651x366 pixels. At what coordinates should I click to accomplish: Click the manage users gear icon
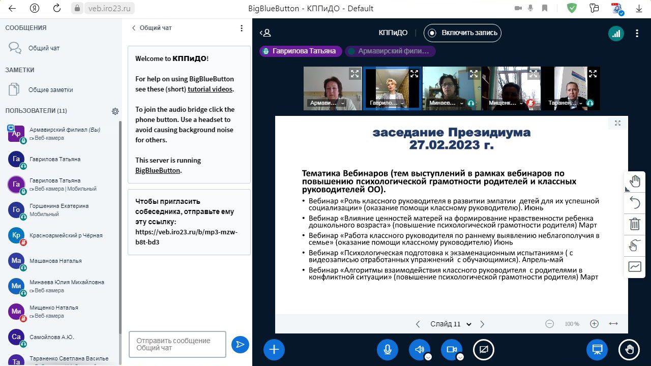click(x=115, y=111)
